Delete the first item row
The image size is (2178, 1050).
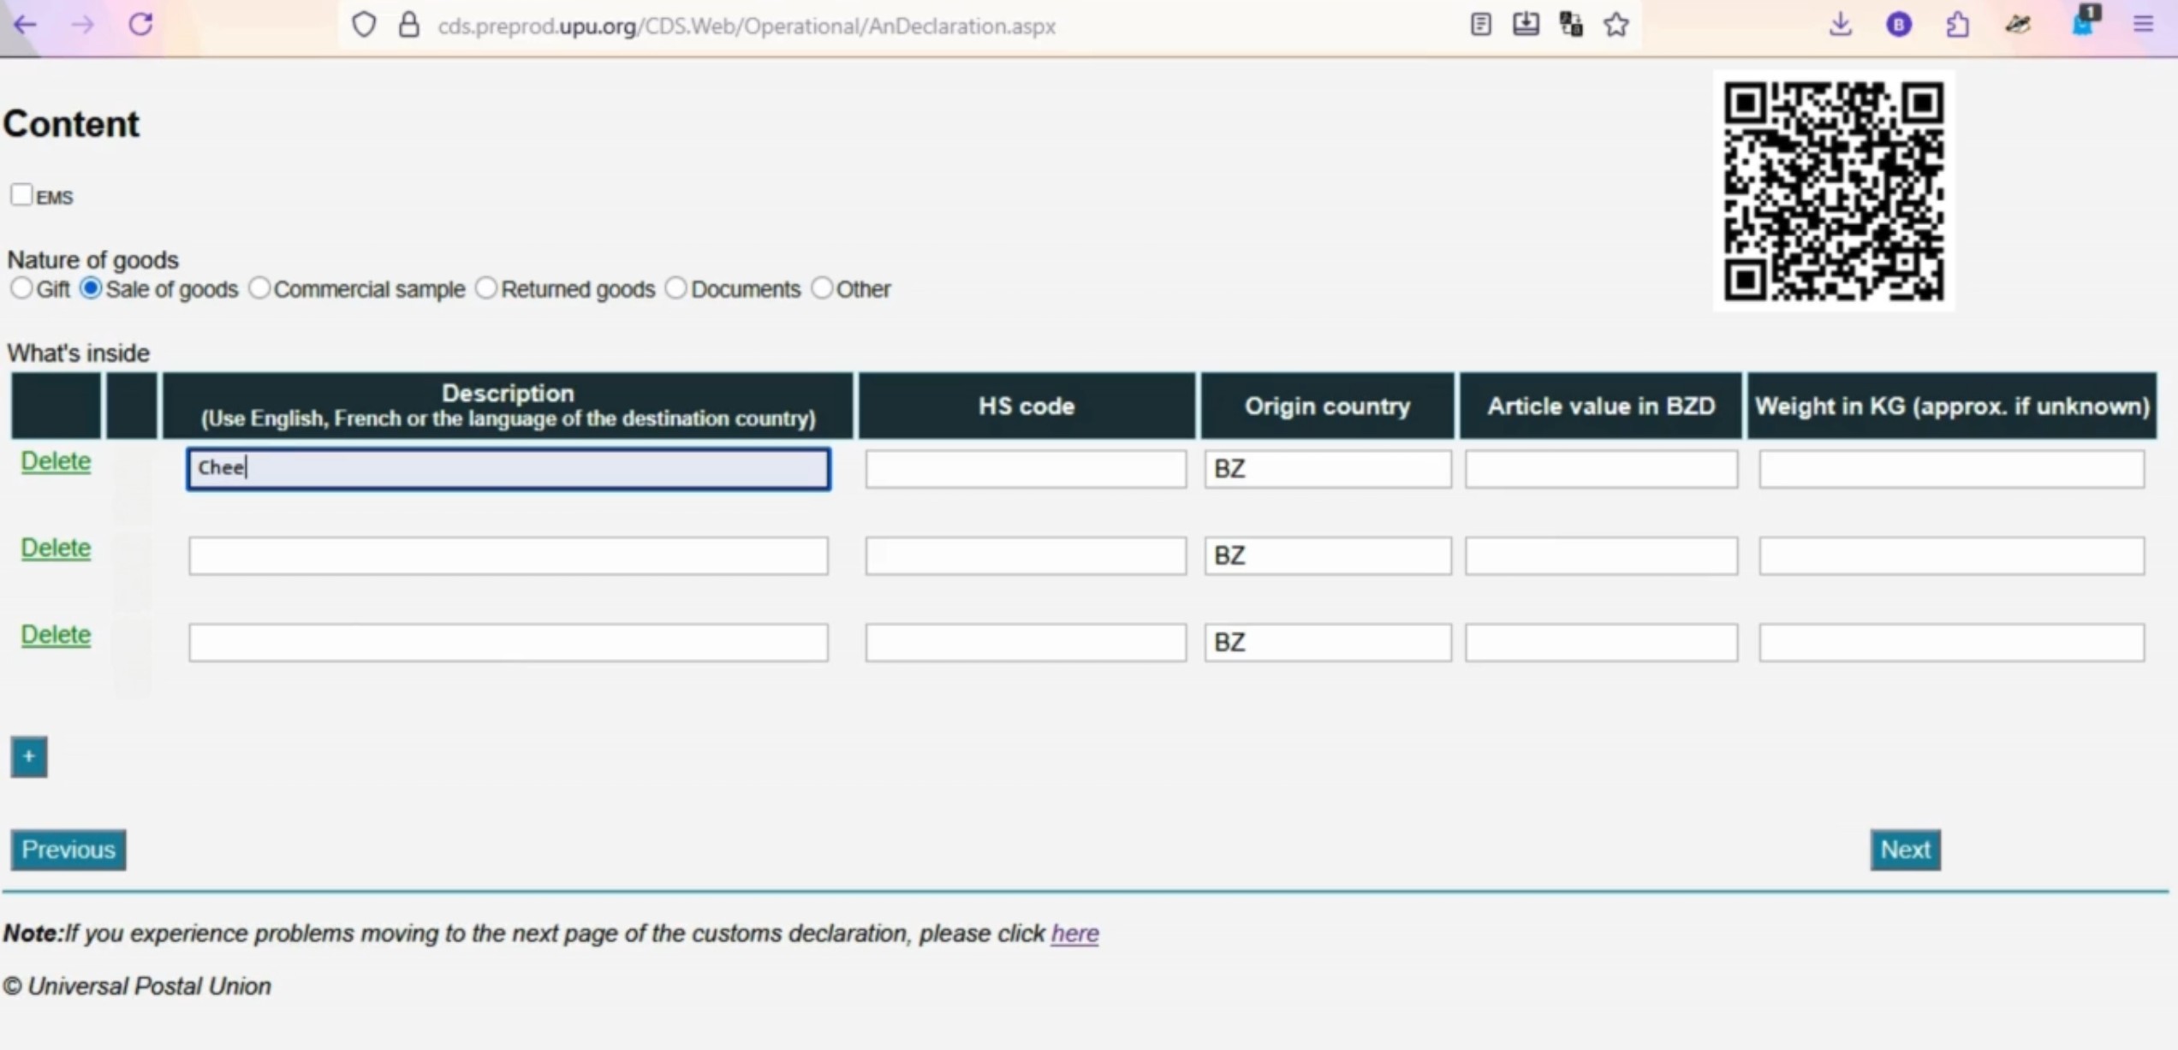click(x=56, y=461)
